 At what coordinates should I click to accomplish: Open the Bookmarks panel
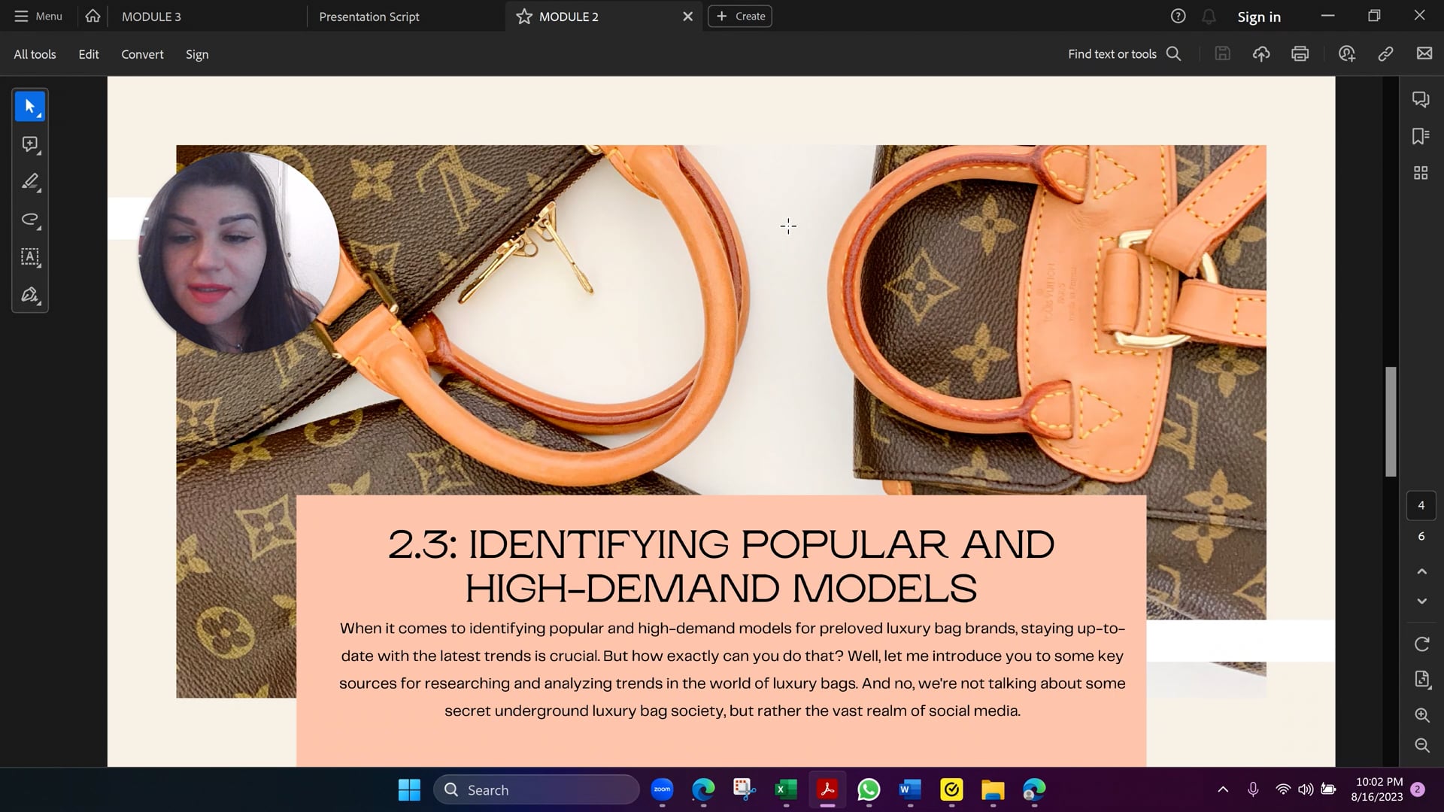(x=1421, y=136)
